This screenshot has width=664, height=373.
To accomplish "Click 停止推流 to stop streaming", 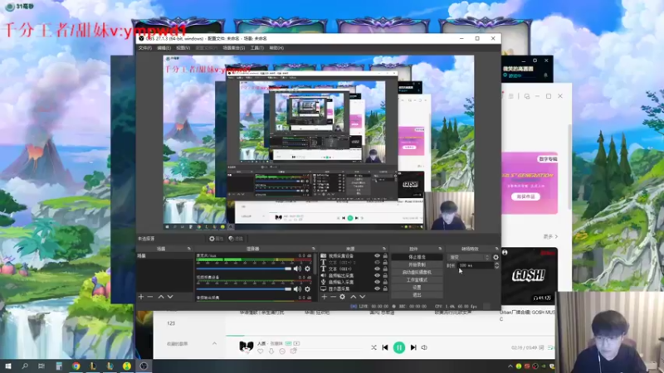I will coord(417,257).
